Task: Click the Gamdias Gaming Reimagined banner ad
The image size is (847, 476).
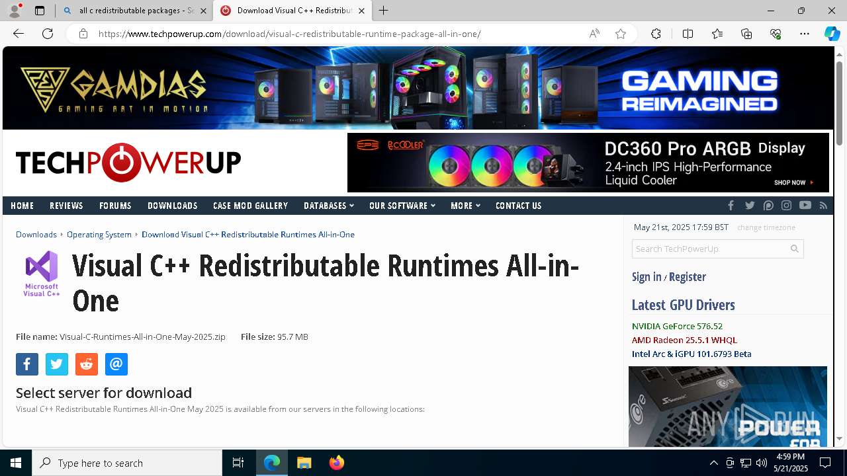Action: click(418, 88)
